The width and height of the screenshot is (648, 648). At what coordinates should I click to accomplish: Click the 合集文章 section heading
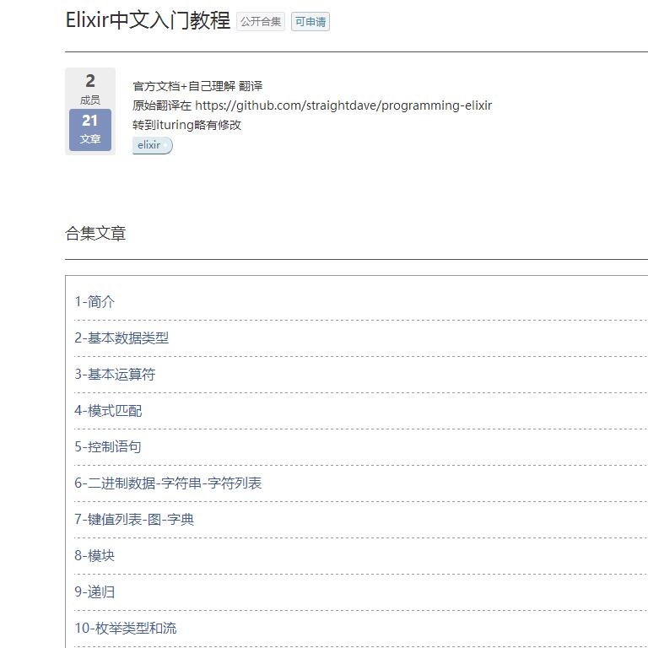pos(95,234)
